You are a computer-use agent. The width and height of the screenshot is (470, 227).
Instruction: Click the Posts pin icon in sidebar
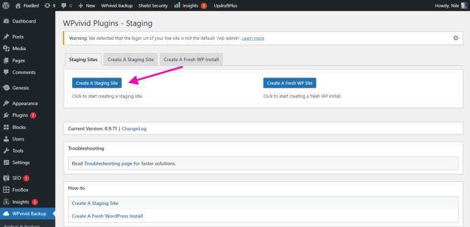[x=6, y=37]
